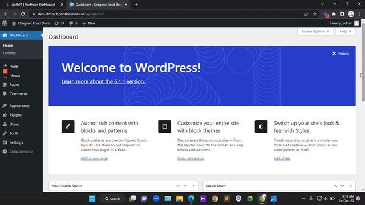Viewport: 365px width, 205px height.
Task: Open the Howdy, admin account menu
Action: (x=344, y=23)
